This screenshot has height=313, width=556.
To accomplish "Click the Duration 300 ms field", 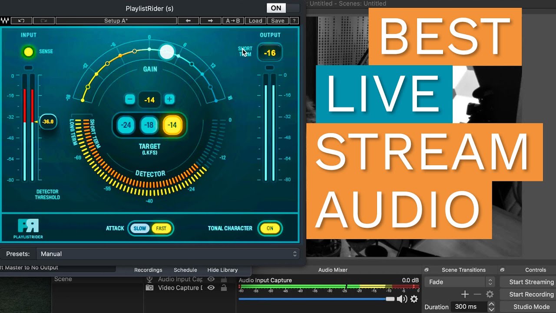I will pyautogui.click(x=469, y=306).
